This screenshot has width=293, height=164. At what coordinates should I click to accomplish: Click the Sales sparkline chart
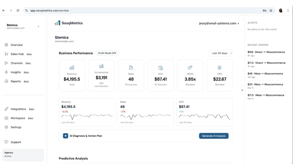pyautogui.click(x=145, y=116)
